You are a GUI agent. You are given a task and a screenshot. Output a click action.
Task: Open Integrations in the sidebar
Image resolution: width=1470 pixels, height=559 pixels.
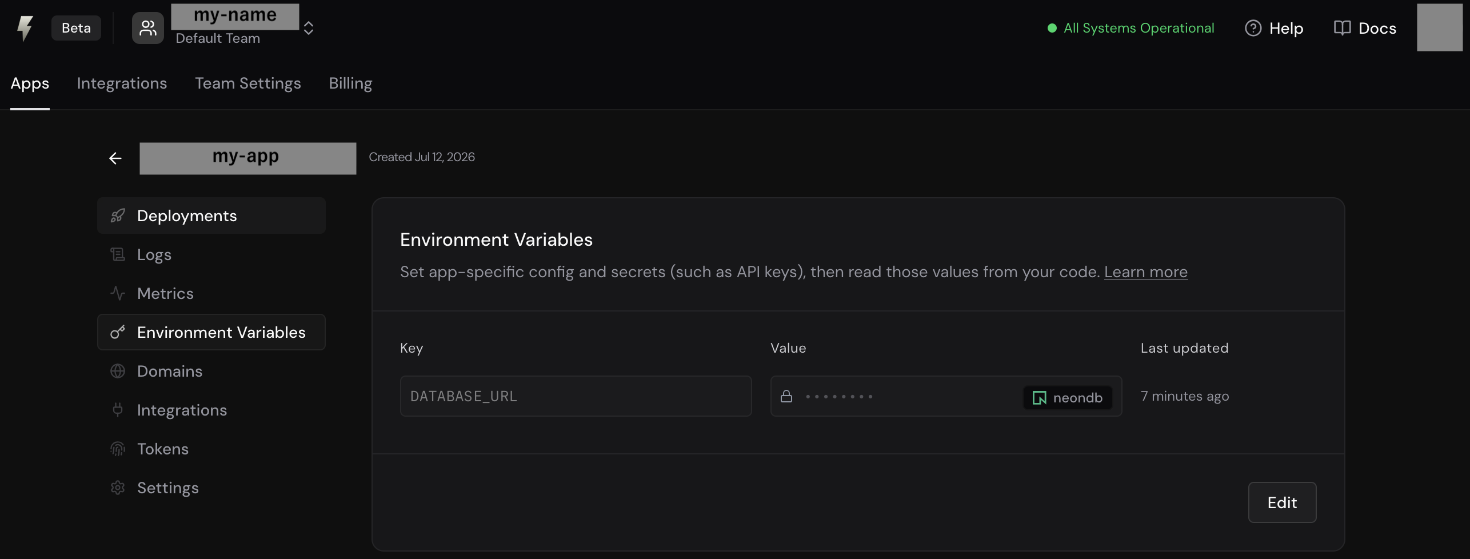(x=211, y=410)
